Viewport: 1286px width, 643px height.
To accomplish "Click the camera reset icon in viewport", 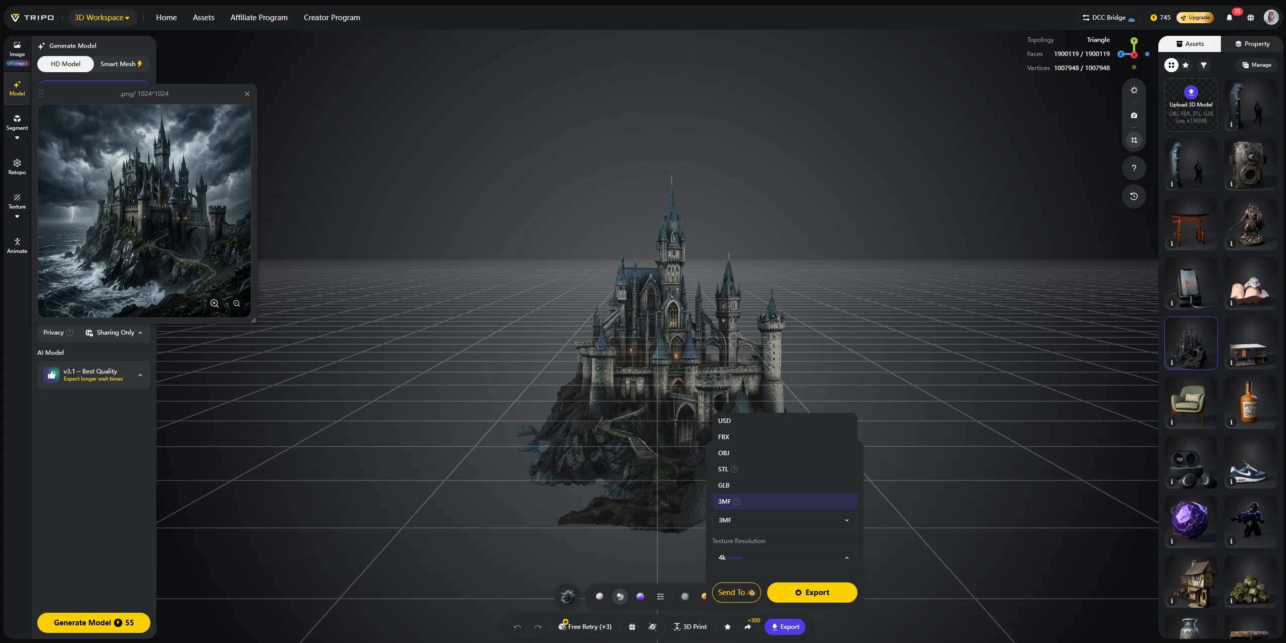I will coord(1134,116).
